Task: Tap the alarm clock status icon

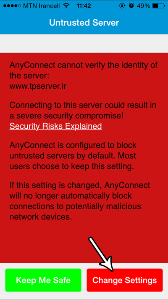Action: [131, 6]
